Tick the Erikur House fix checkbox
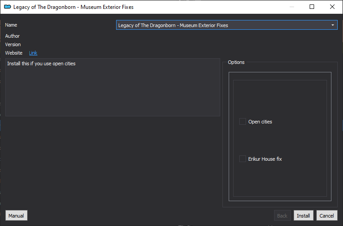 (x=242, y=159)
